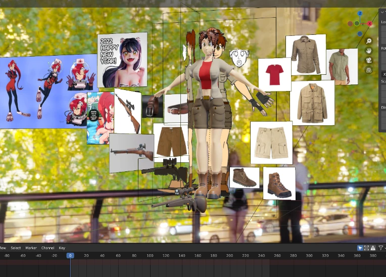Select the red t-shirt reference image
The image size is (386, 277).
coord(274,75)
